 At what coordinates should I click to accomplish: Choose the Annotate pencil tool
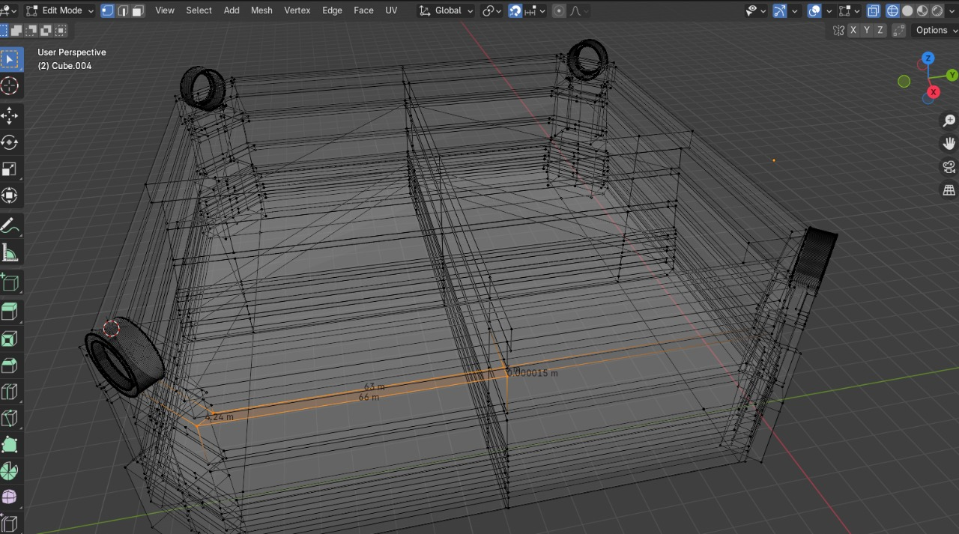[x=10, y=225]
